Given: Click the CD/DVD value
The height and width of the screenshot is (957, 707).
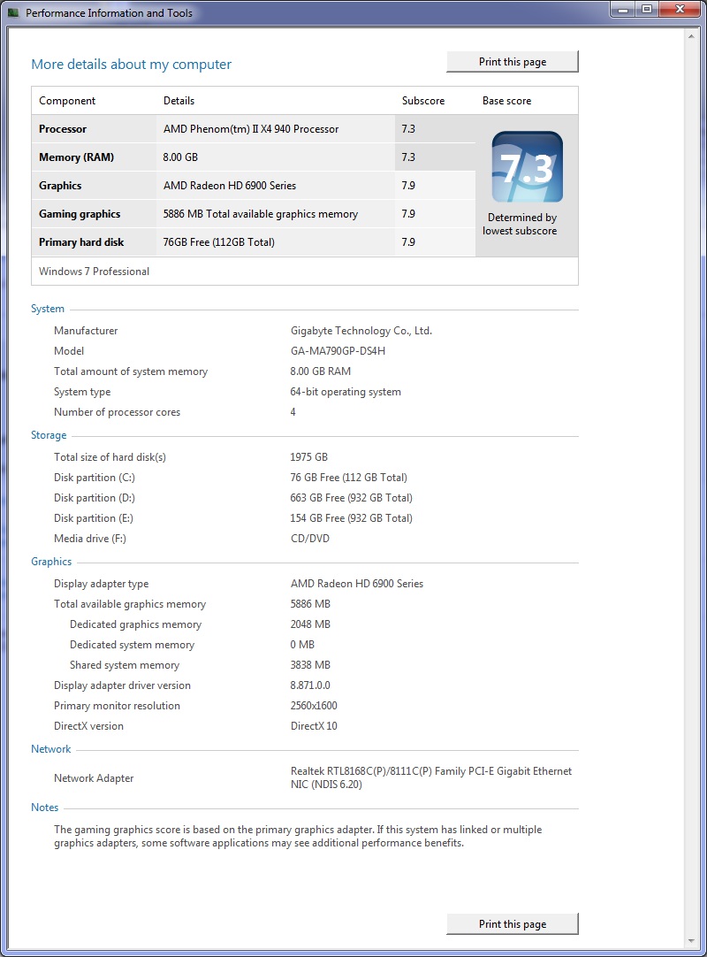Looking at the screenshot, I should [x=310, y=539].
